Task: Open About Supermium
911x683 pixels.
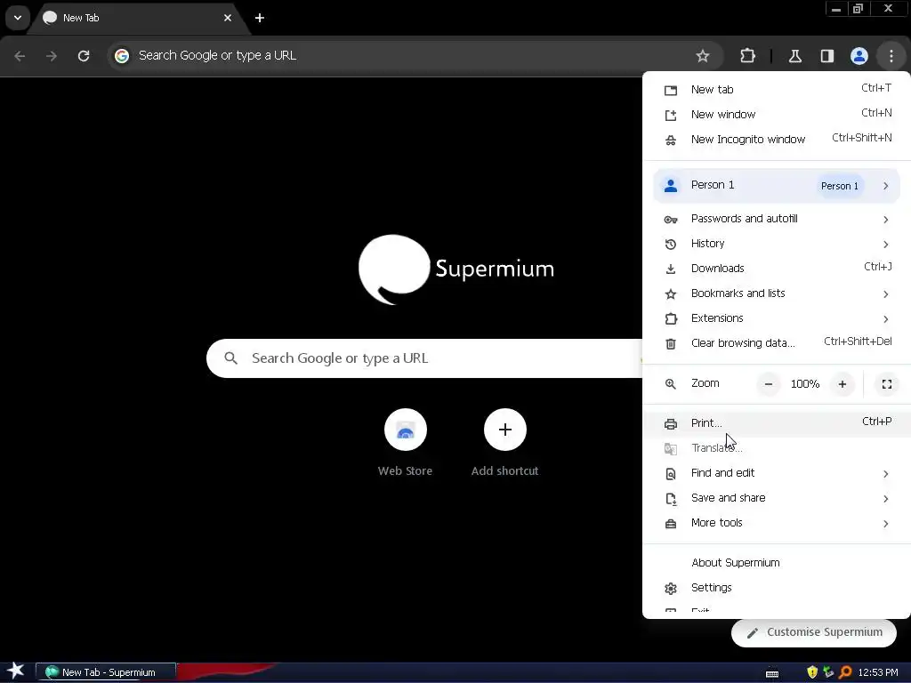Action: [777, 563]
